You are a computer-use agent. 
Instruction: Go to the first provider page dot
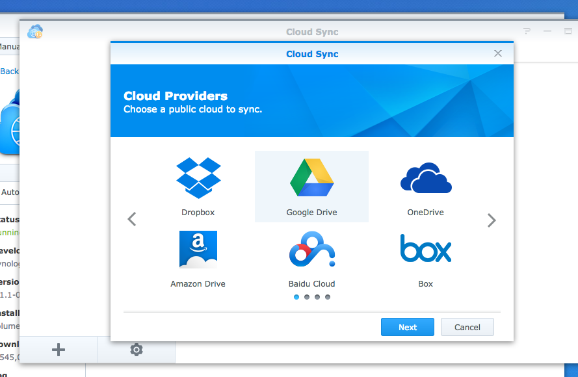coord(296,297)
